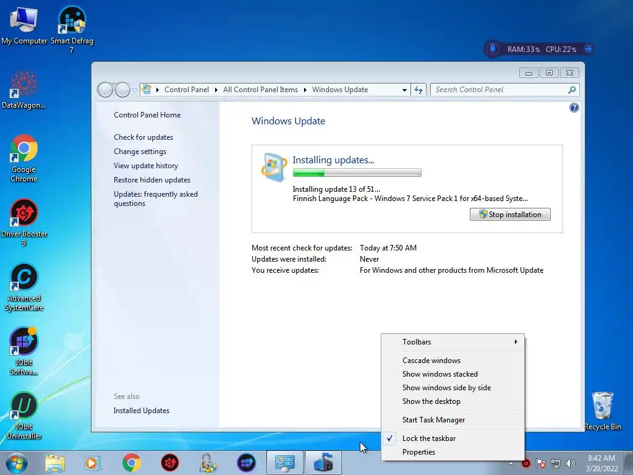Click the rocket icon in RAM/CPU widget
Viewport: 633px width, 475px height.
(493, 49)
